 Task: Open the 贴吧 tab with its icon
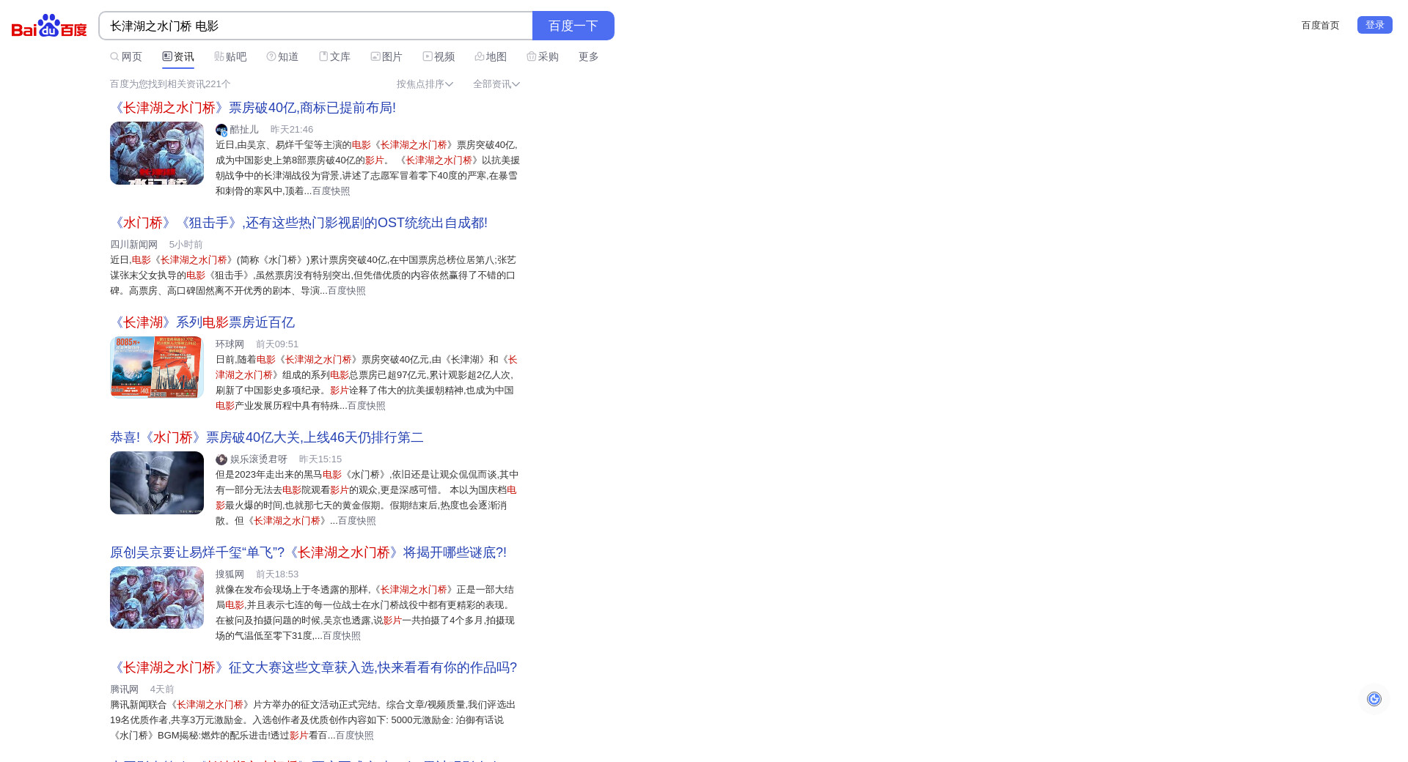(x=230, y=57)
